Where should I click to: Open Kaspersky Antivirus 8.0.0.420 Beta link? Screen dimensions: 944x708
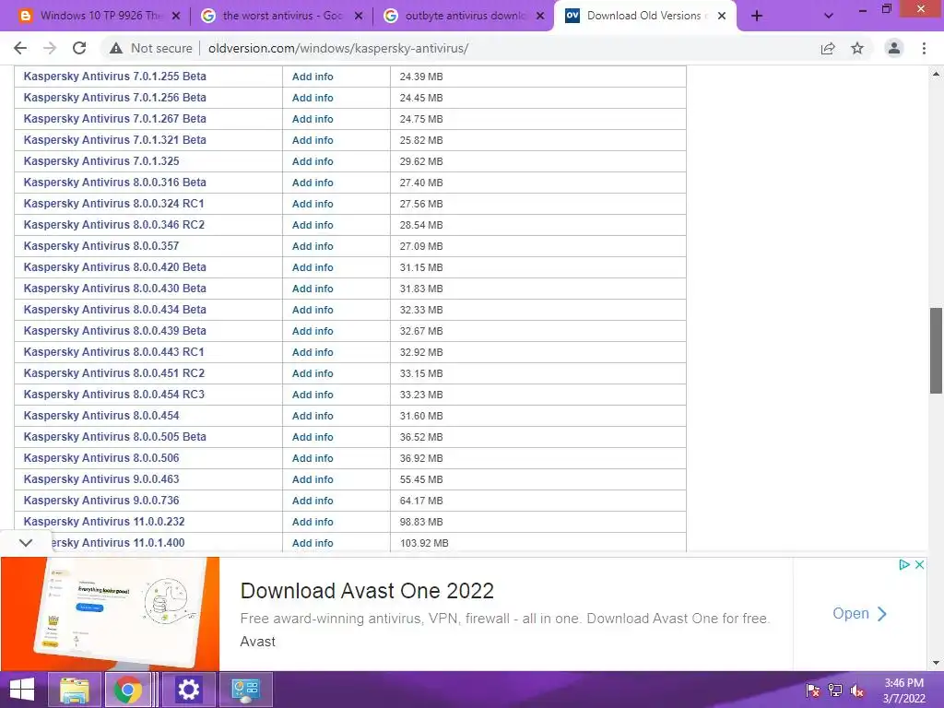pyautogui.click(x=114, y=266)
